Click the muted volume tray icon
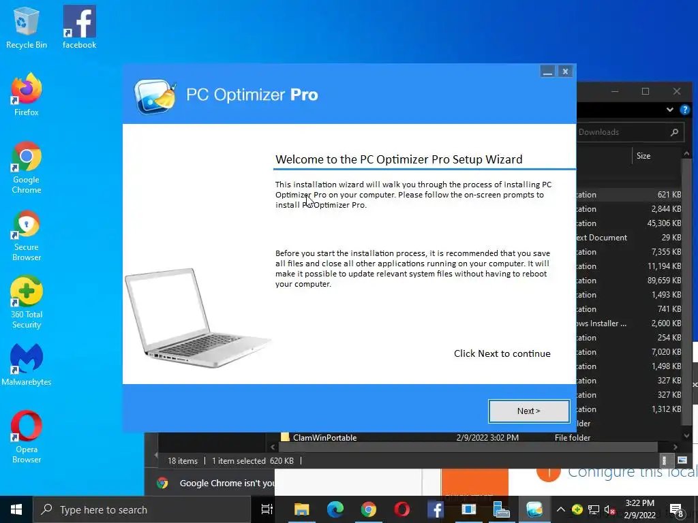Screen dimensions: 698x523 coord(610,509)
